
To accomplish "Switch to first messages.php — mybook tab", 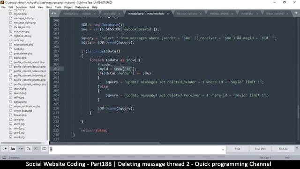I will tap(77, 14).
